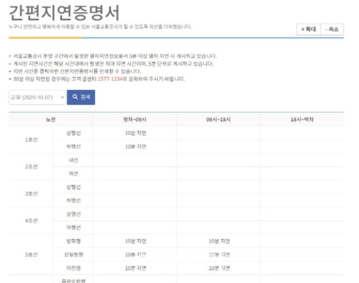
Task: Click the 09시~18시 column header
Action: click(x=218, y=120)
